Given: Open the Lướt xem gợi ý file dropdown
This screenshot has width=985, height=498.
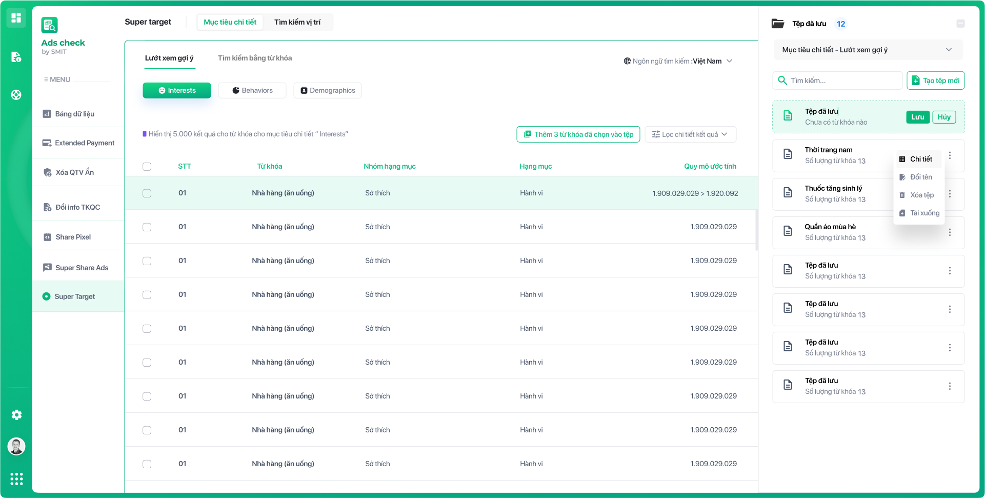Looking at the screenshot, I should click(868, 49).
